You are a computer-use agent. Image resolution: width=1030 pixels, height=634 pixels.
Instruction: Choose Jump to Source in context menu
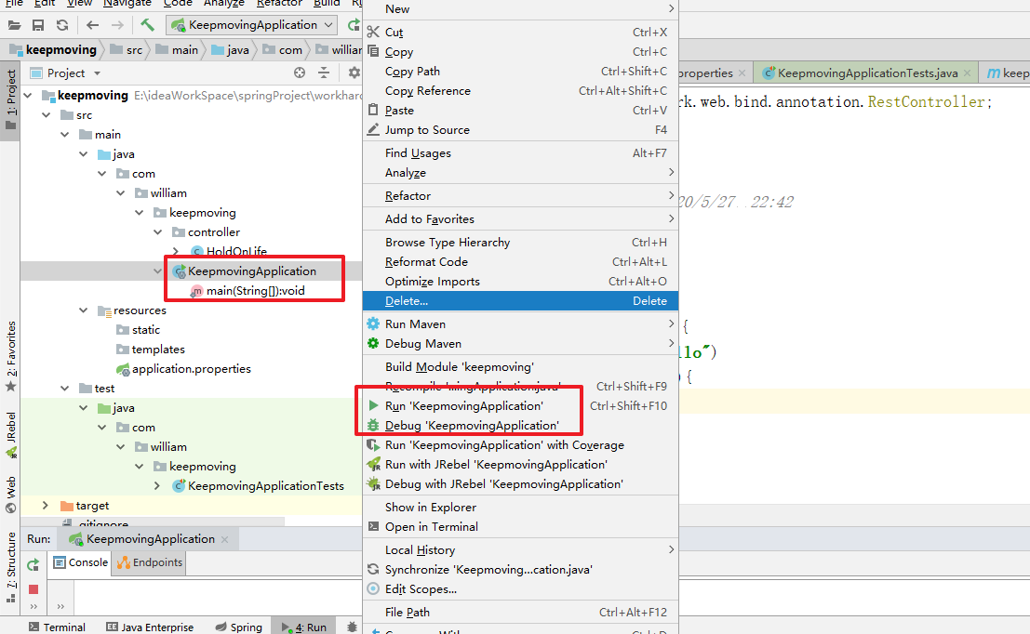[520, 130]
